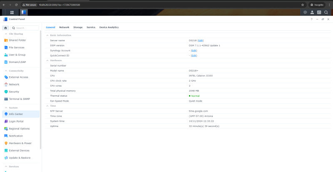Open the Regional Options icon
The height and width of the screenshot is (172, 333).
(x=6, y=129)
